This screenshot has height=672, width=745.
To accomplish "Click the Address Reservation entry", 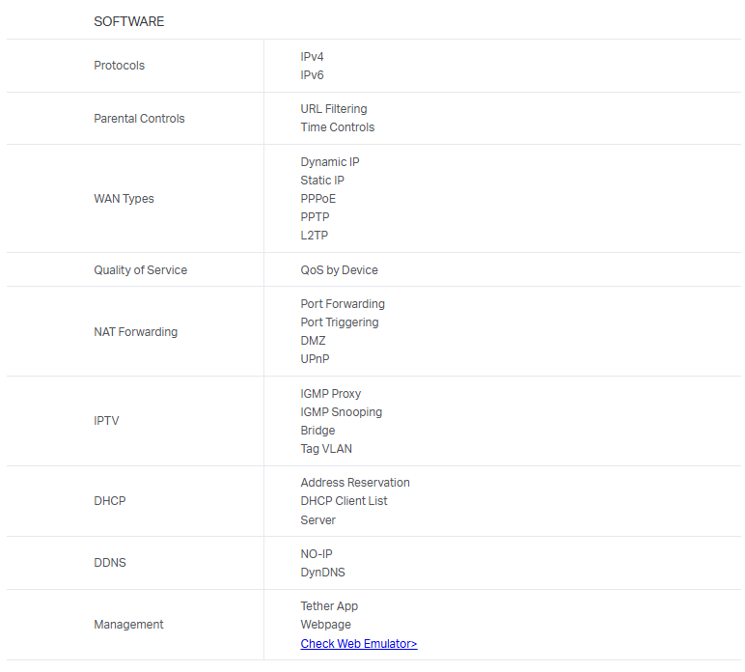I will pyautogui.click(x=354, y=483).
